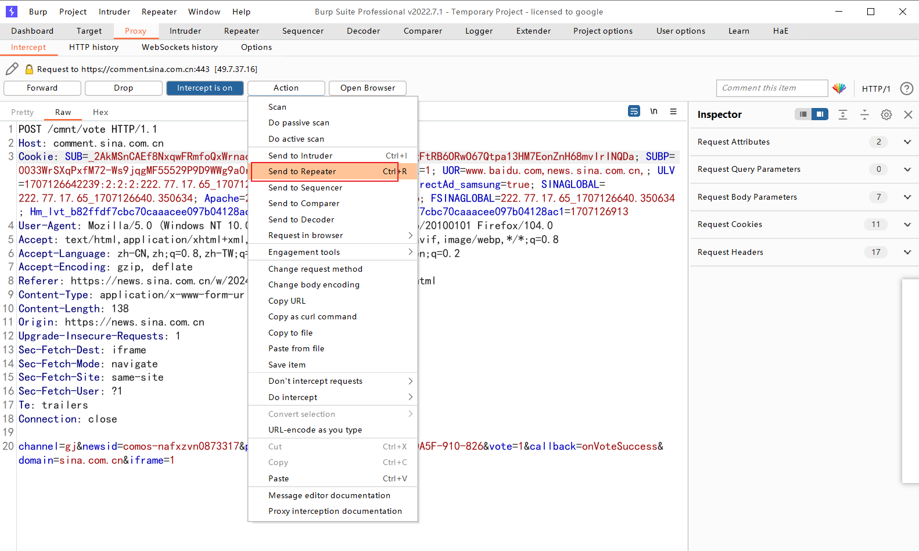Switch to WebSockets history tab
The height and width of the screenshot is (551, 919).
coord(180,48)
